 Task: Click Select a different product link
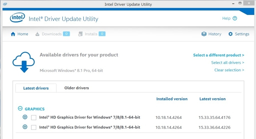[219, 55]
